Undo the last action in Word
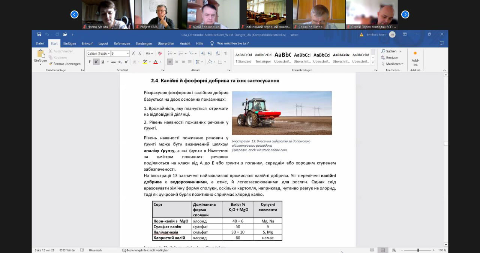The width and height of the screenshot is (480, 253). (x=48, y=34)
